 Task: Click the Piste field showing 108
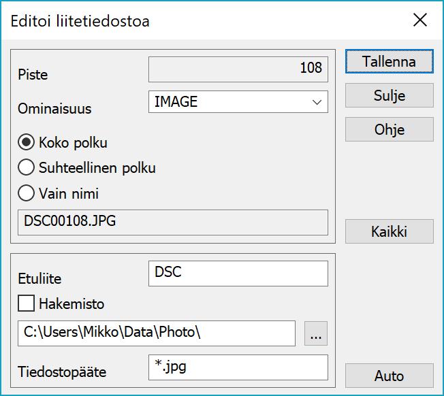click(x=238, y=69)
